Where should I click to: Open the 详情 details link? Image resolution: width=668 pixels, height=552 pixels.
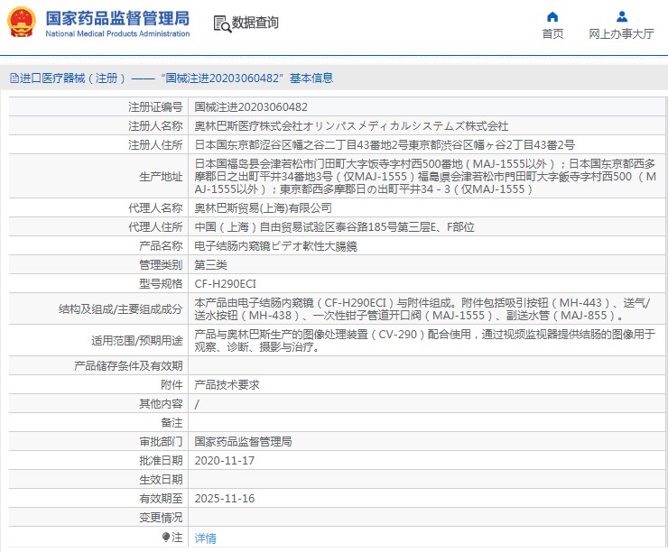205,538
